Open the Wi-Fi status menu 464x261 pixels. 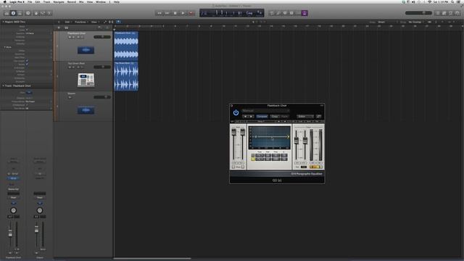pyautogui.click(x=430, y=1)
